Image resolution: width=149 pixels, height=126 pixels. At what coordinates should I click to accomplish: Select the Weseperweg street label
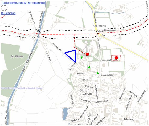point(57,47)
